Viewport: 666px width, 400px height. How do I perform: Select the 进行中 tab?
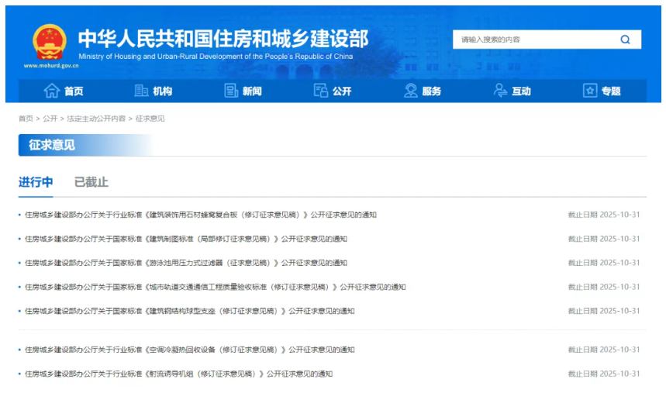pos(36,182)
